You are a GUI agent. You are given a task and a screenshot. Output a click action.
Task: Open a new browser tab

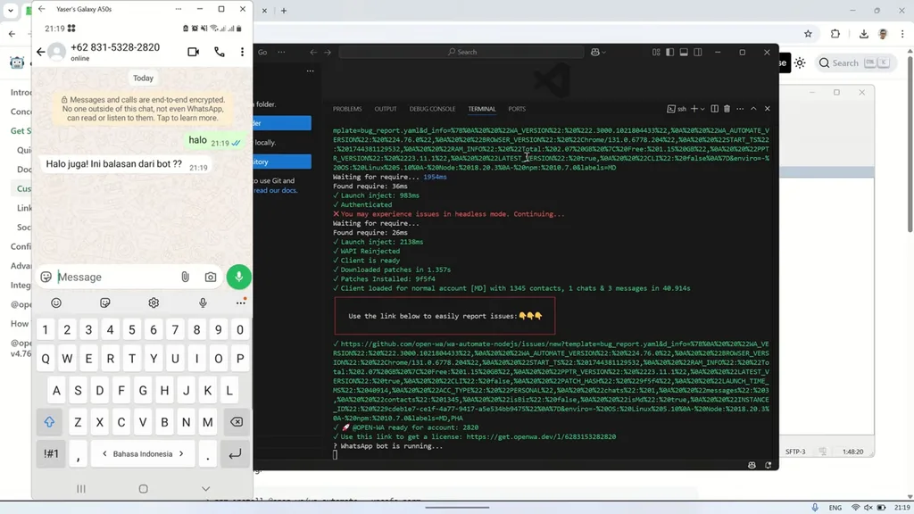283,11
